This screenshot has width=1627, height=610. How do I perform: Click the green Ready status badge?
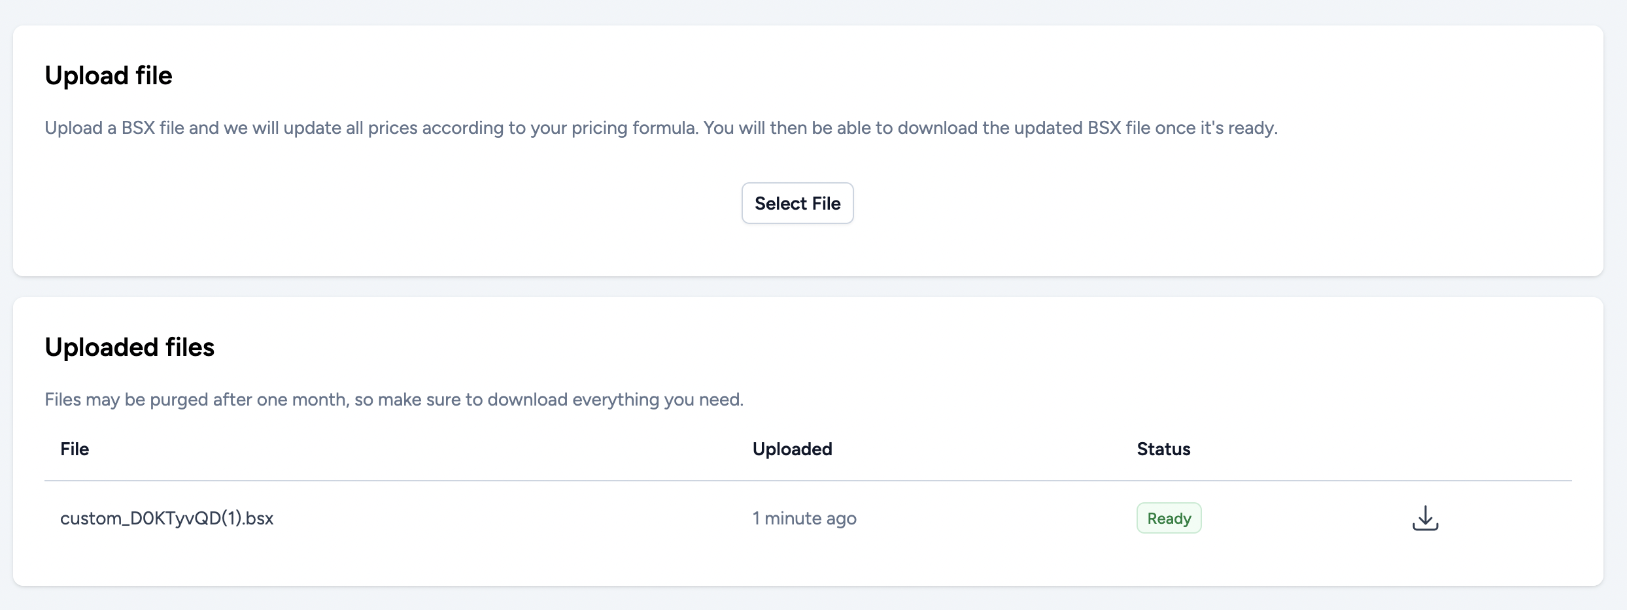coord(1169,518)
